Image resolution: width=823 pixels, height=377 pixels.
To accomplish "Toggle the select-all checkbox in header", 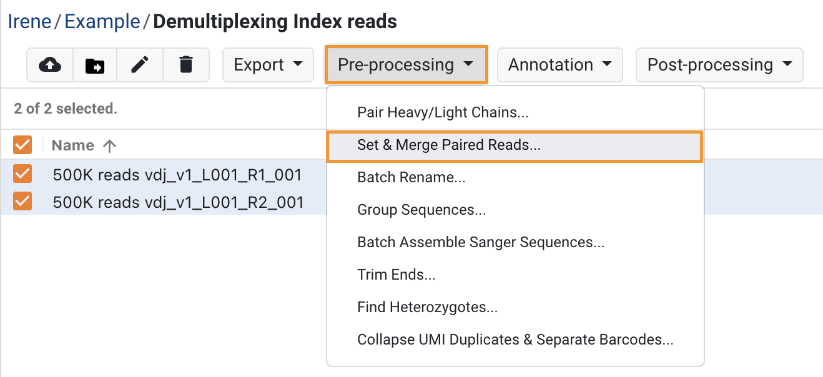I will click(x=22, y=145).
